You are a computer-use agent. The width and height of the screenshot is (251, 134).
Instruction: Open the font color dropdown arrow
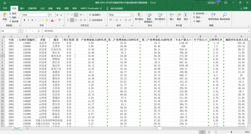[x=55, y=20]
